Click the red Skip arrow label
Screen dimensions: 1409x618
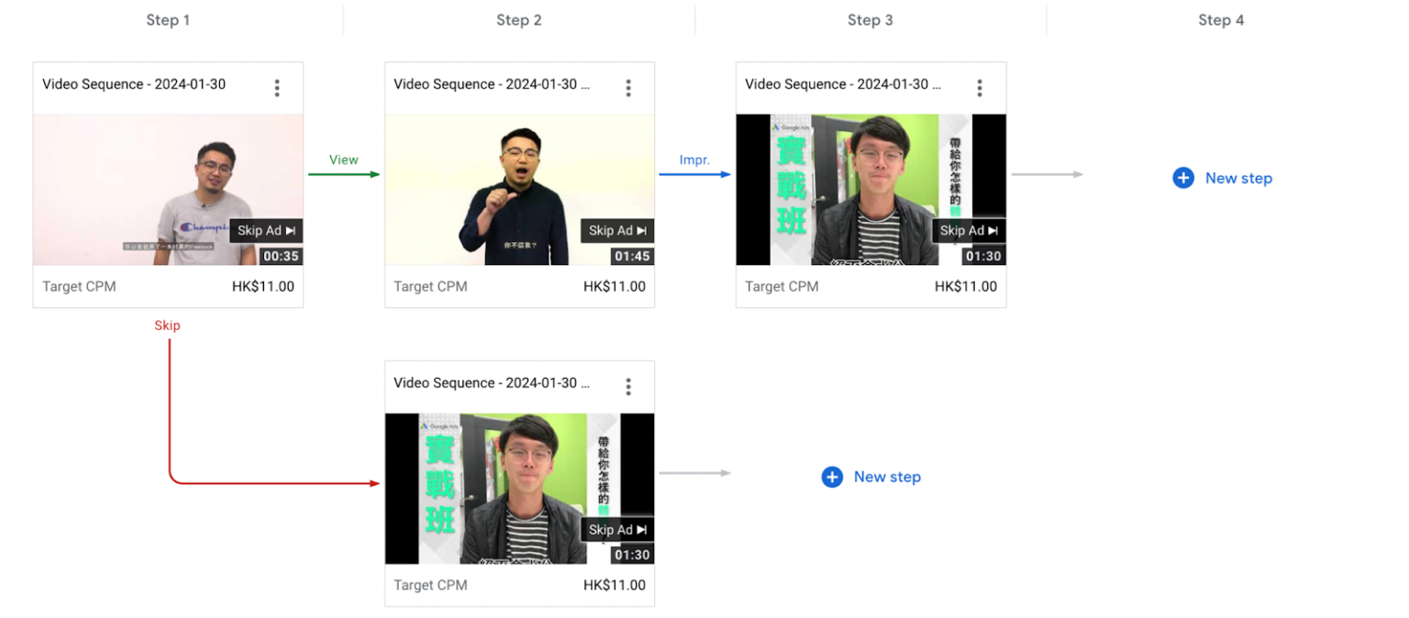[x=167, y=326]
